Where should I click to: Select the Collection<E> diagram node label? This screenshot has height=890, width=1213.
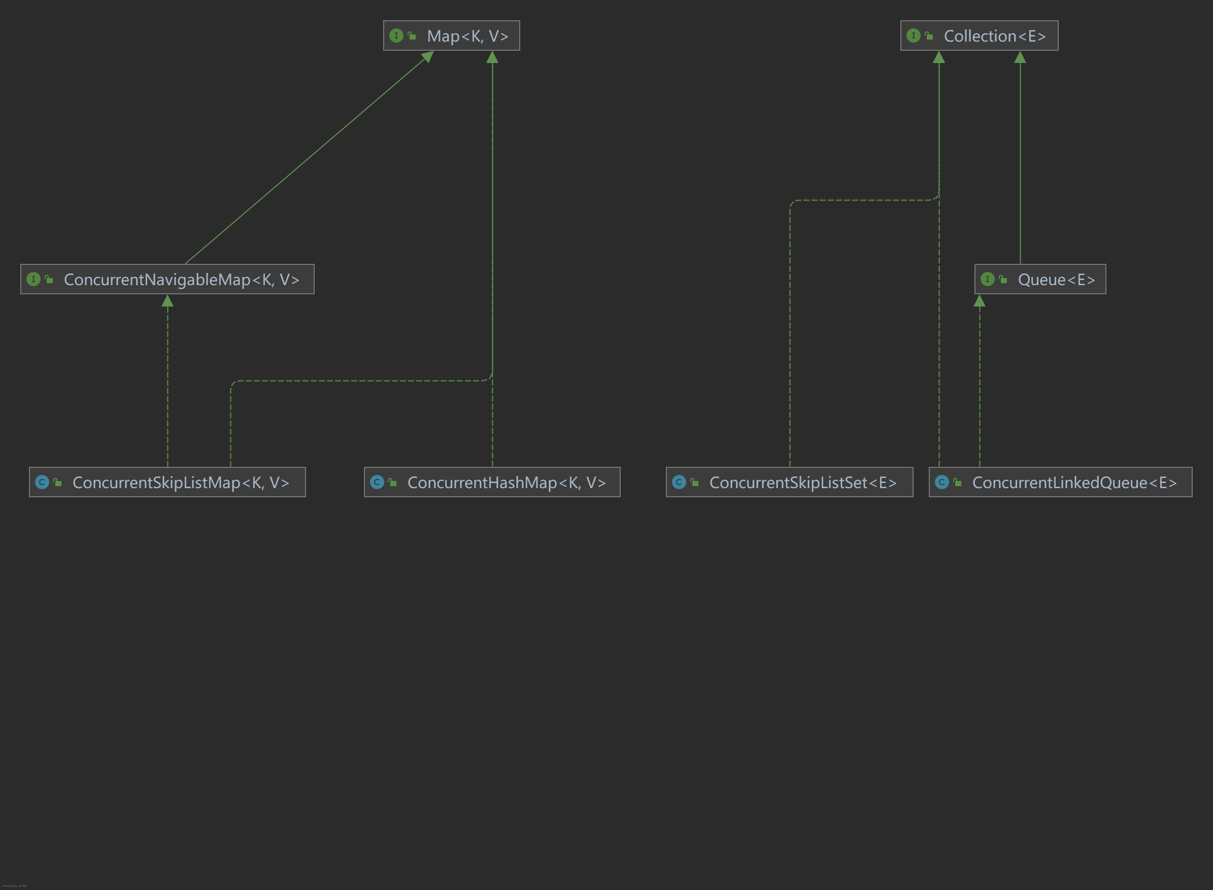(994, 36)
